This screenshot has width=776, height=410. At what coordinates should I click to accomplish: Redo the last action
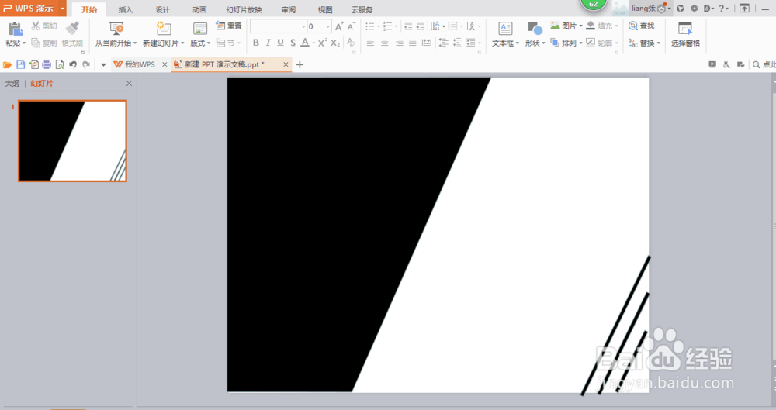pyautogui.click(x=86, y=65)
